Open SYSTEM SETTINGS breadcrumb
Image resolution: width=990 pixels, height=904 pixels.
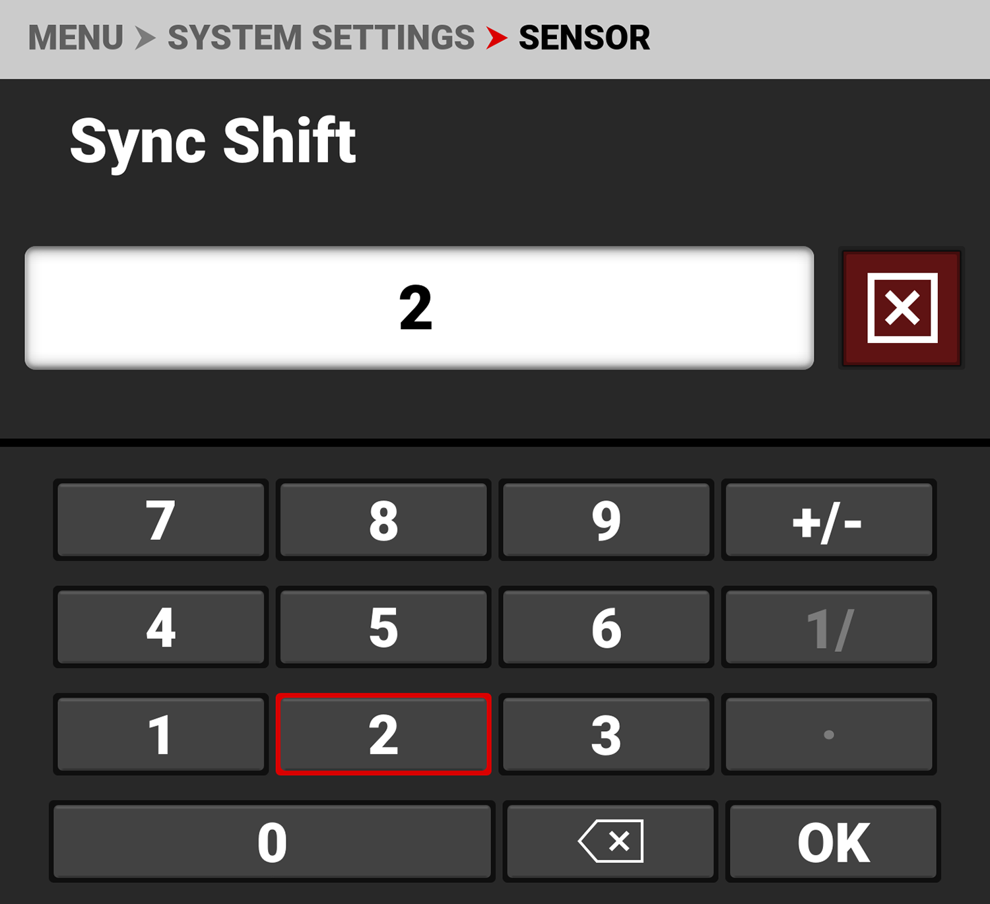tap(321, 38)
